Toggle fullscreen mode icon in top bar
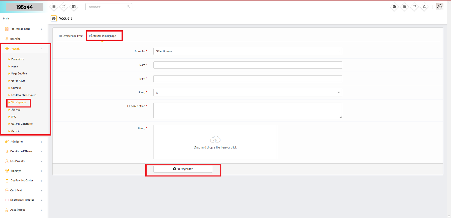Image resolution: width=451 pixels, height=218 pixels. pyautogui.click(x=64, y=7)
